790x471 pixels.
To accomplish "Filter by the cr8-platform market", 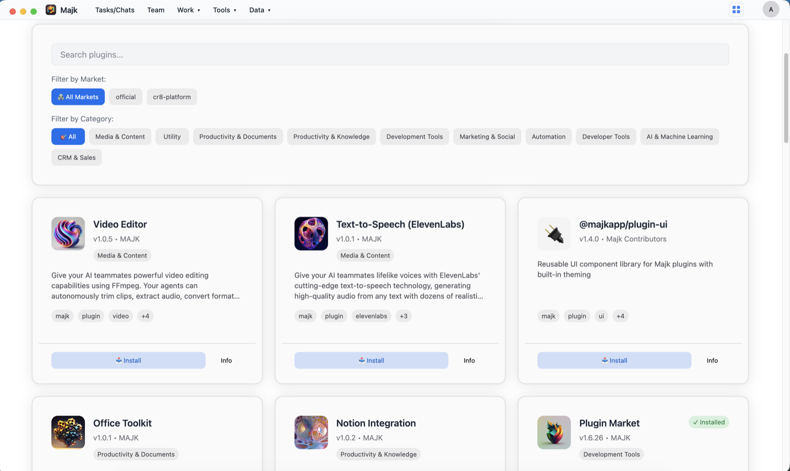I will 172,97.
